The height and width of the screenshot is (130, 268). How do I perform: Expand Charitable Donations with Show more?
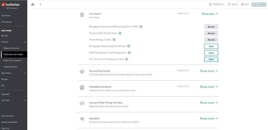click(209, 87)
